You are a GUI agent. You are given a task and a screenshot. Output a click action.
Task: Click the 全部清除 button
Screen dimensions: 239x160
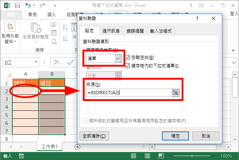tap(94, 136)
